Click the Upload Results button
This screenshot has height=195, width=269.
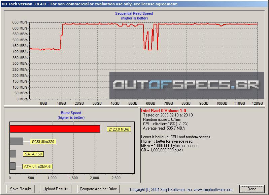pyautogui.click(x=56, y=189)
